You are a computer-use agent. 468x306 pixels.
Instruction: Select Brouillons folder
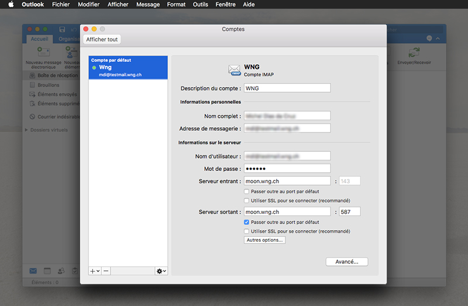[x=49, y=85]
